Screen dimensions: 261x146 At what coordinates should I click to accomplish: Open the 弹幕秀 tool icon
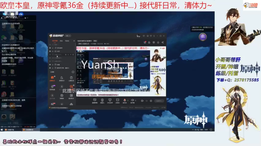pos(62,96)
